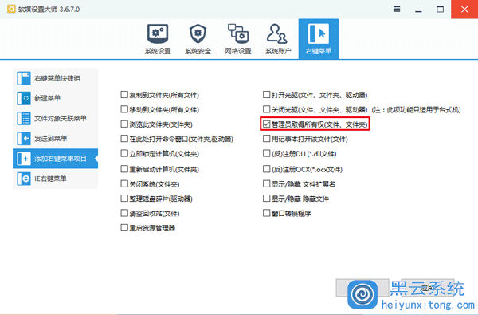Enable 移动到文件夹(所有文件) checkbox

tap(124, 109)
